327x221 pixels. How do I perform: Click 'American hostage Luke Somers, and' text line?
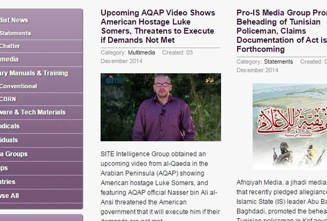(x=154, y=183)
